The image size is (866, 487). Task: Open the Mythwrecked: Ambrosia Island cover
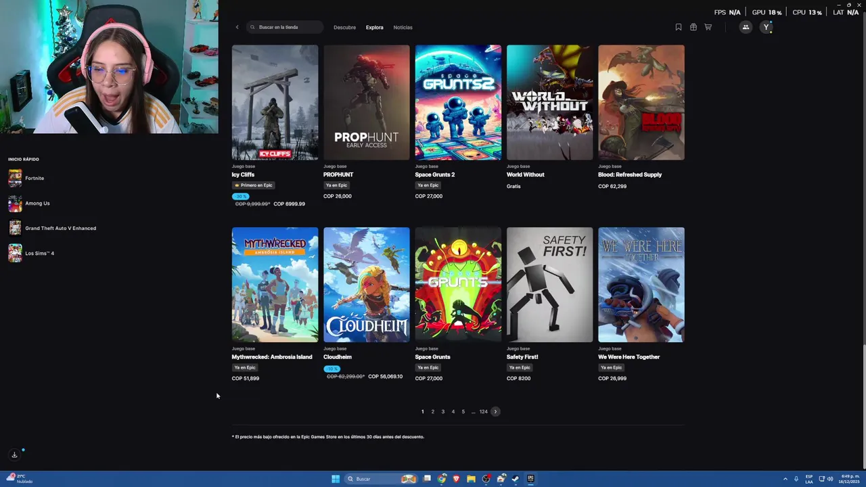pyautogui.click(x=275, y=285)
